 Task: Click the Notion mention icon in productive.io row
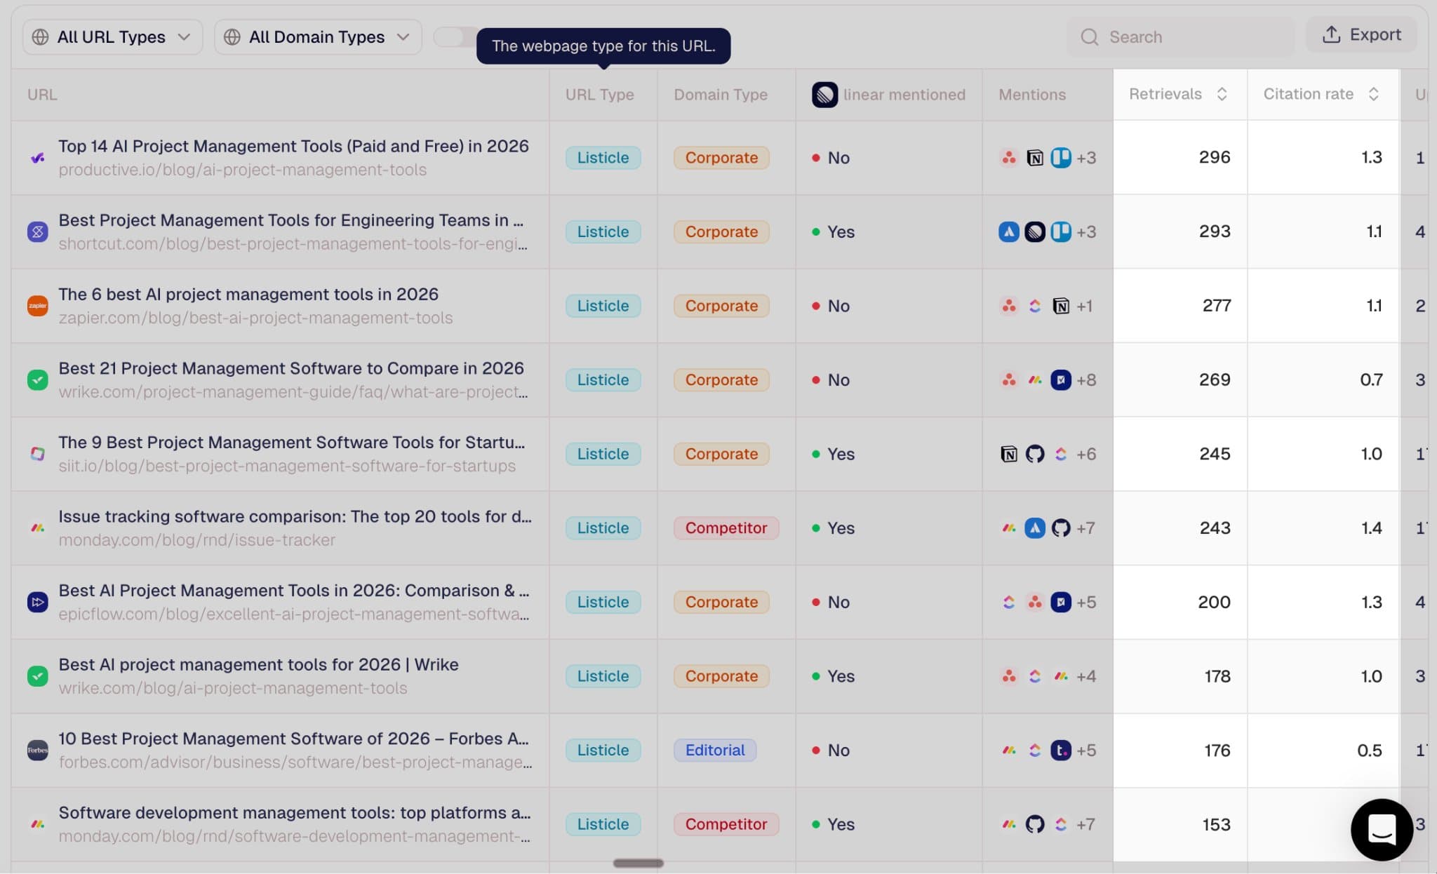[1035, 158]
